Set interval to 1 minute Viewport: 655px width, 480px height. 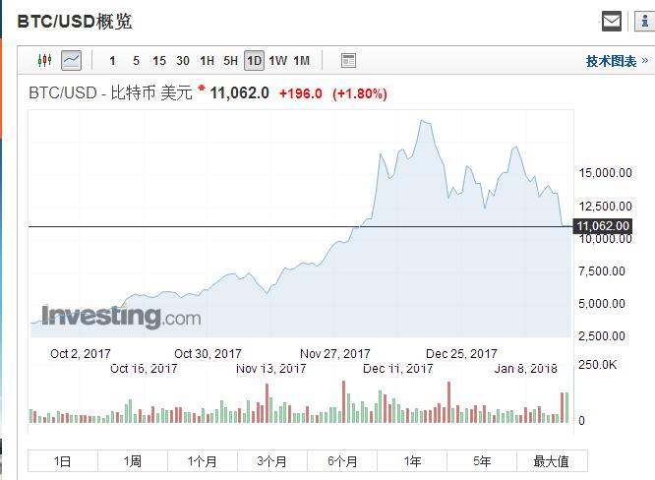(112, 61)
